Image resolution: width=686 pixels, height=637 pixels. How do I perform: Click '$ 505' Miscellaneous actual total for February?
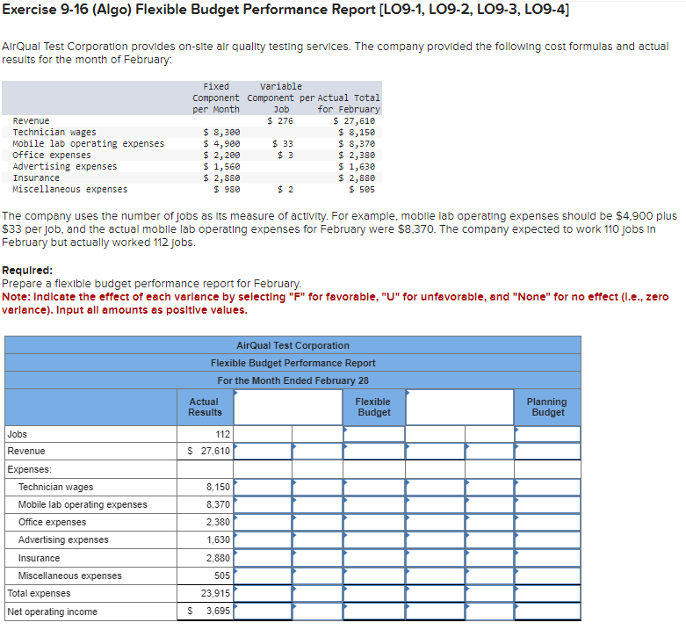point(362,189)
